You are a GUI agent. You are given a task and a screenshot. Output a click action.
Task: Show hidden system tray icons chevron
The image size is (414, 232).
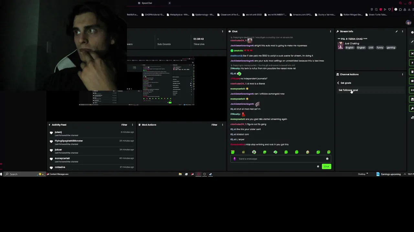click(x=405, y=174)
